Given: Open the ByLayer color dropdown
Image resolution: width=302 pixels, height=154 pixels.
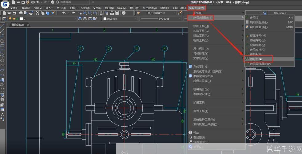Looking at the screenshot, I should (119, 19).
